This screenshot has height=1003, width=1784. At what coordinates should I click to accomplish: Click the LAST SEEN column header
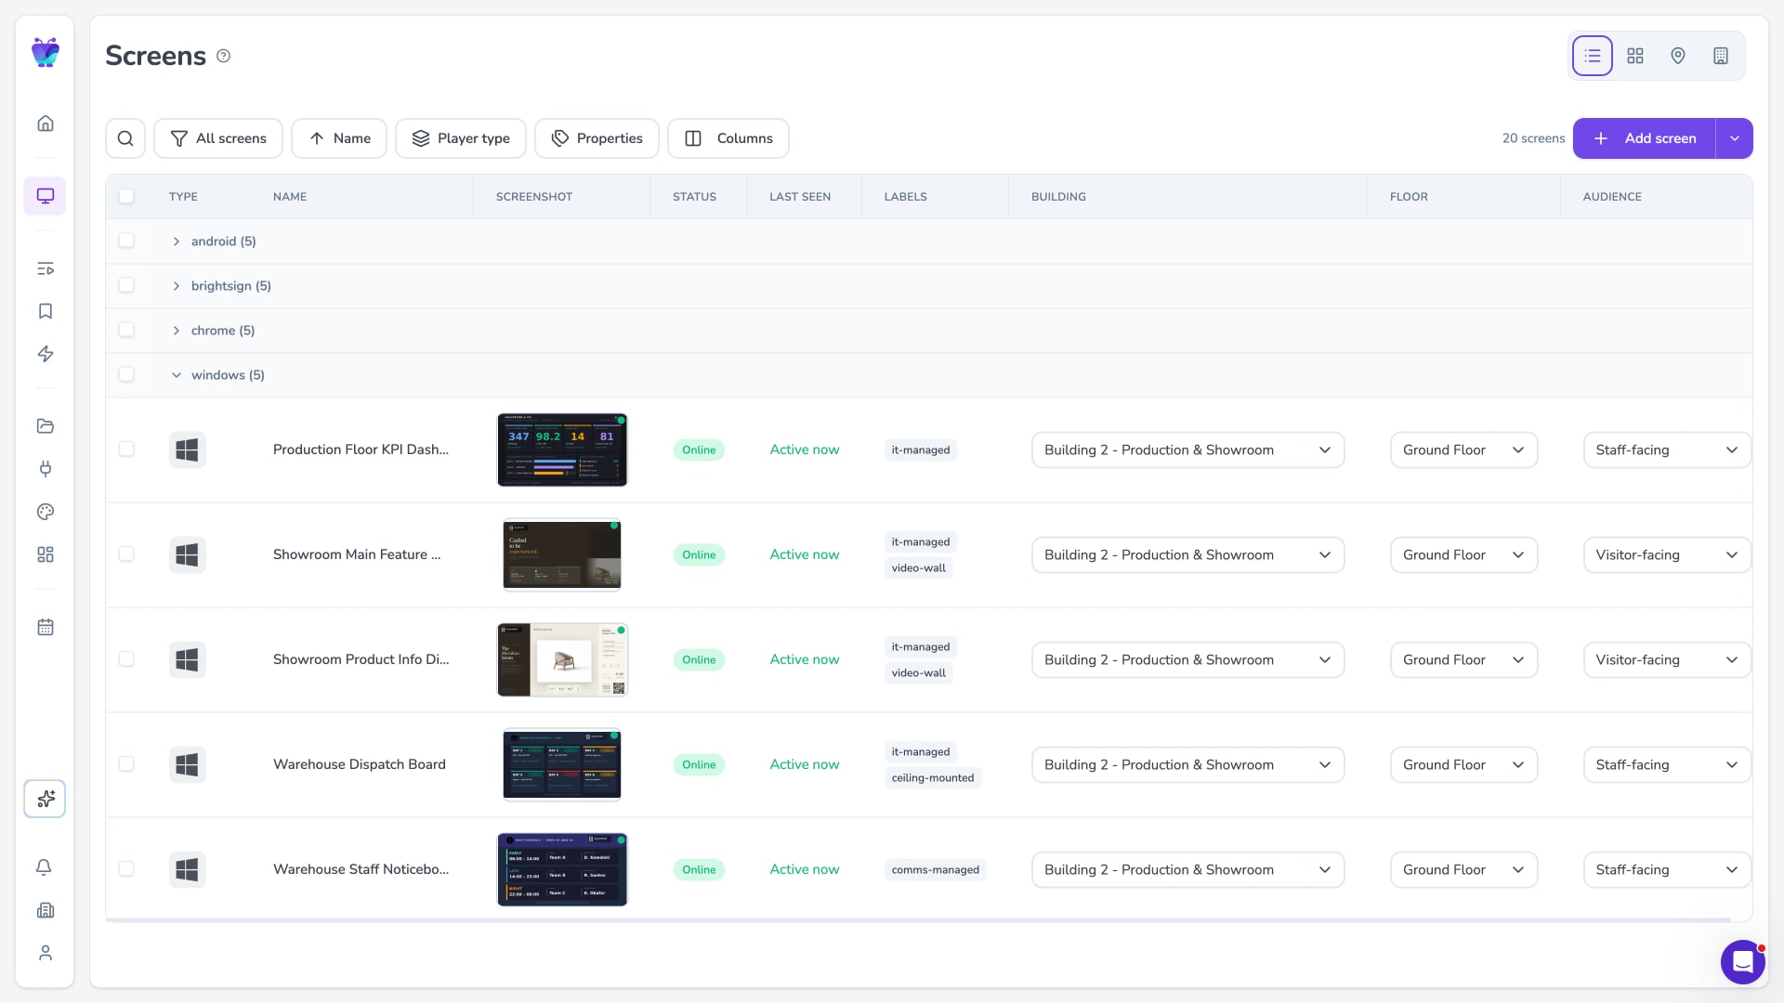800,197
